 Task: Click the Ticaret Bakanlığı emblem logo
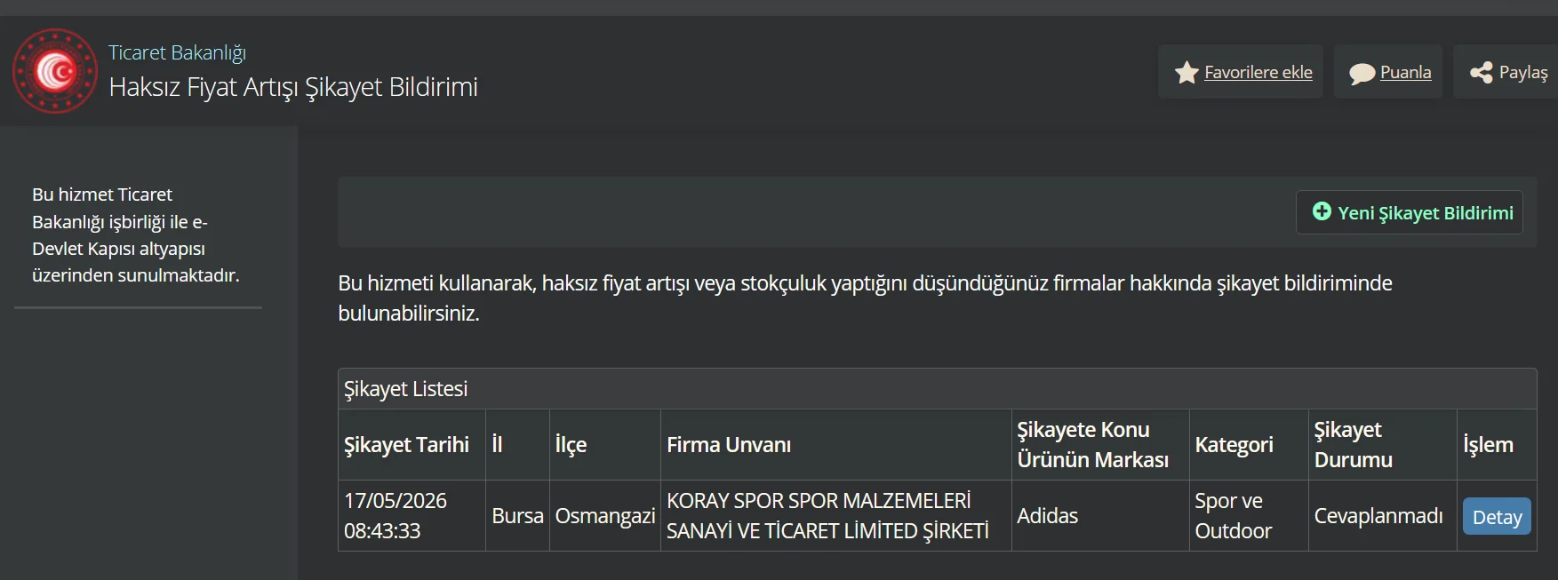(55, 71)
